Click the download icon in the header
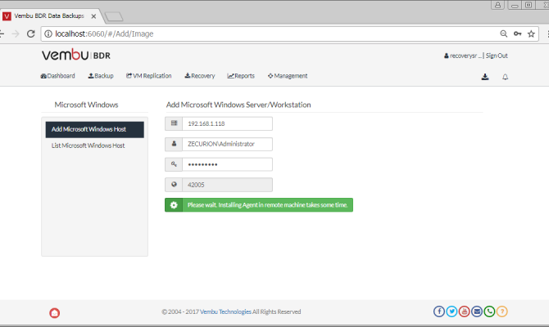Screen dimensions: 549x327 (x=485, y=77)
